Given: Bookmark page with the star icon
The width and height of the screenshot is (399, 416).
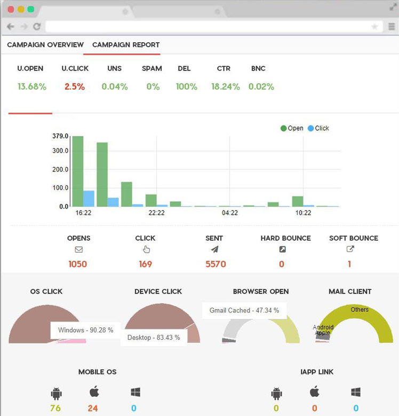Looking at the screenshot, I should coord(374,26).
